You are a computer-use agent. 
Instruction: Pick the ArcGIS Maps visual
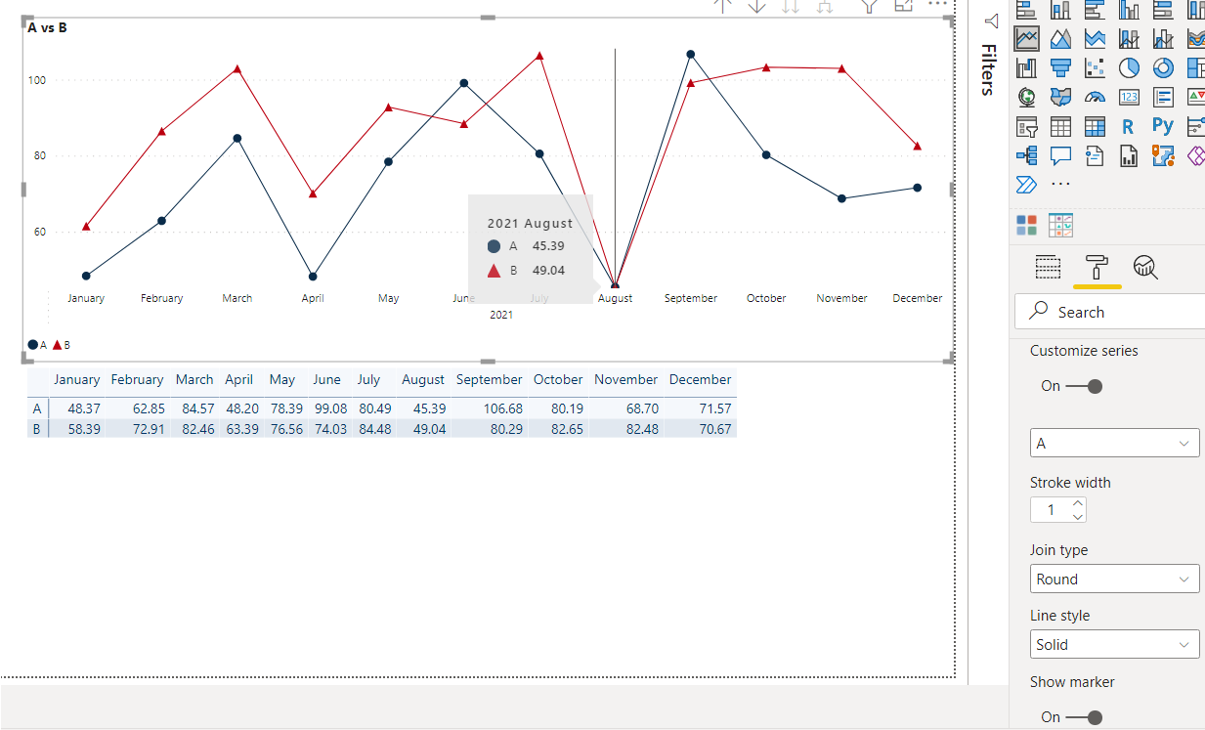[x=1163, y=155]
